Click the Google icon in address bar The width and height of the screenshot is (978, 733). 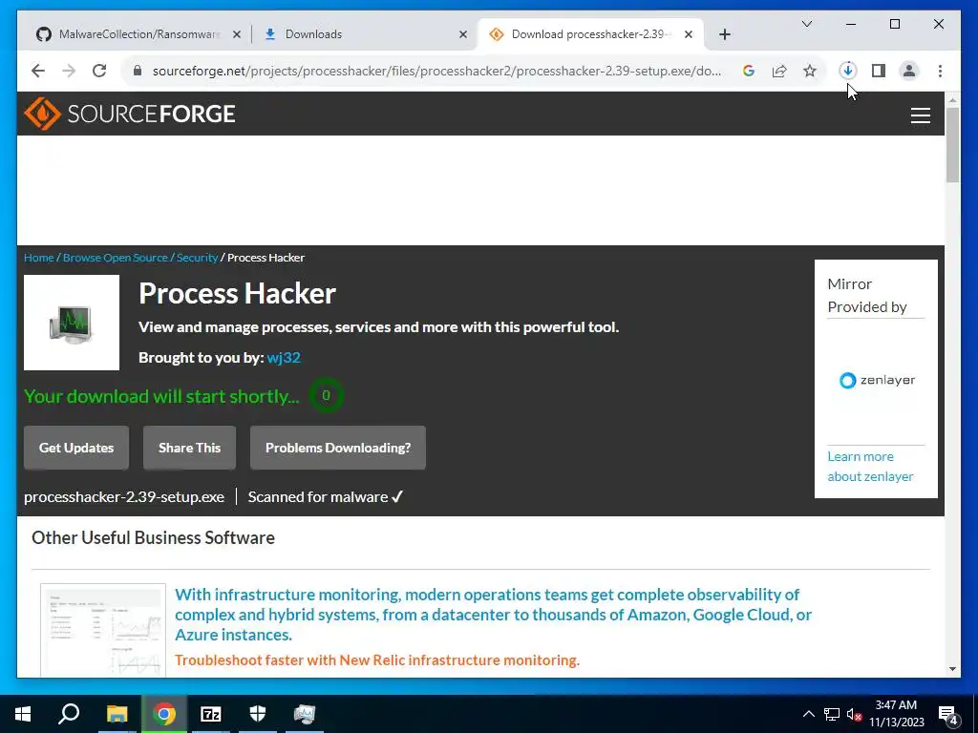749,71
